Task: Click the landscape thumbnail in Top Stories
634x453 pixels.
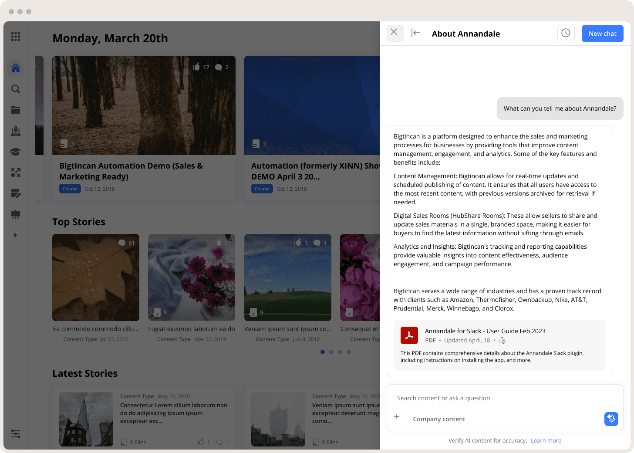Action: [288, 277]
